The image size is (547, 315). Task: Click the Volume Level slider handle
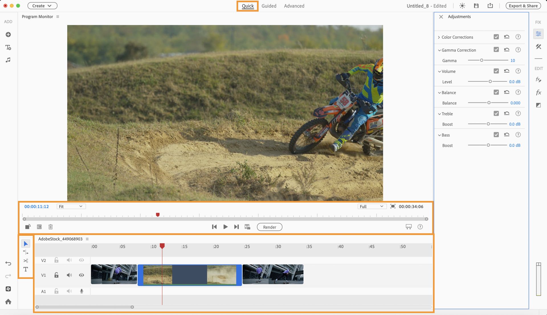(490, 81)
